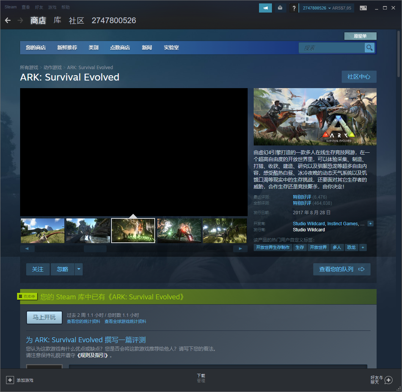Open the 2747800526 profile tab

click(114, 21)
